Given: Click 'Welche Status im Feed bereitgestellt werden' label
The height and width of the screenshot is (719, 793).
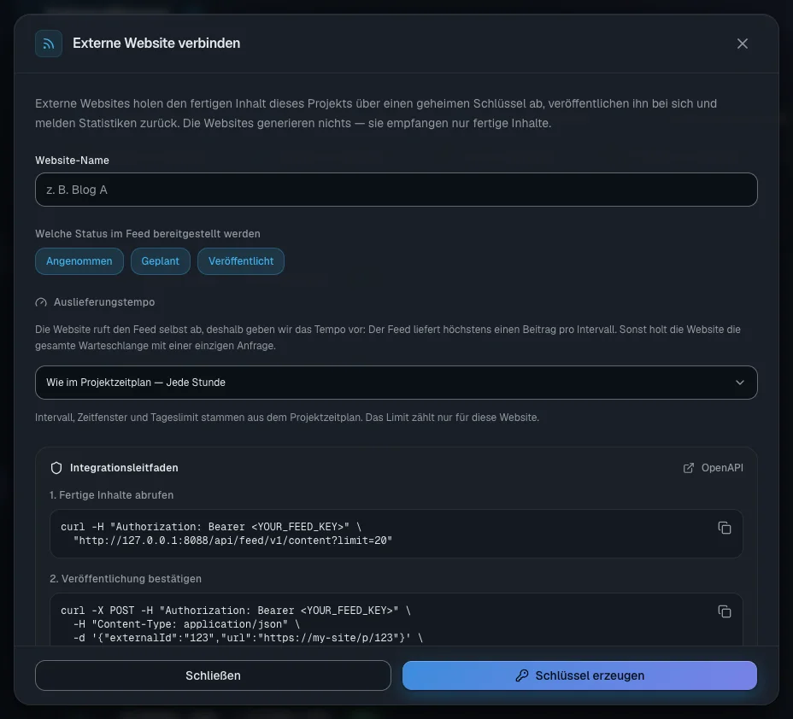Looking at the screenshot, I should (x=148, y=234).
